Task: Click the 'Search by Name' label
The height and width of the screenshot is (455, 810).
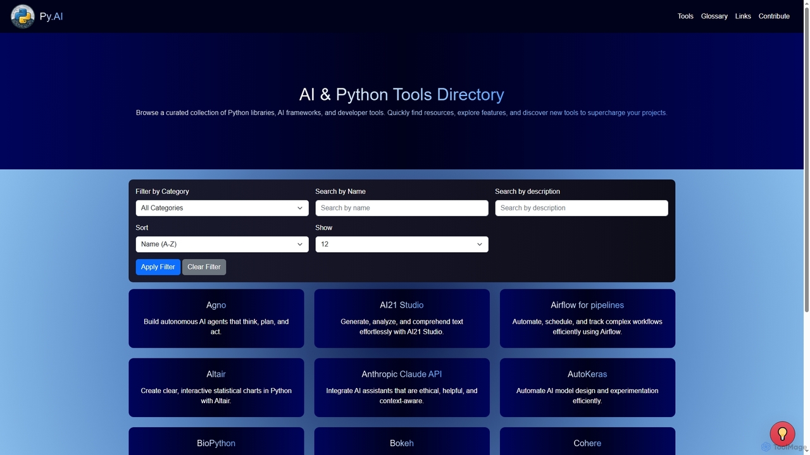Action: 340,191
